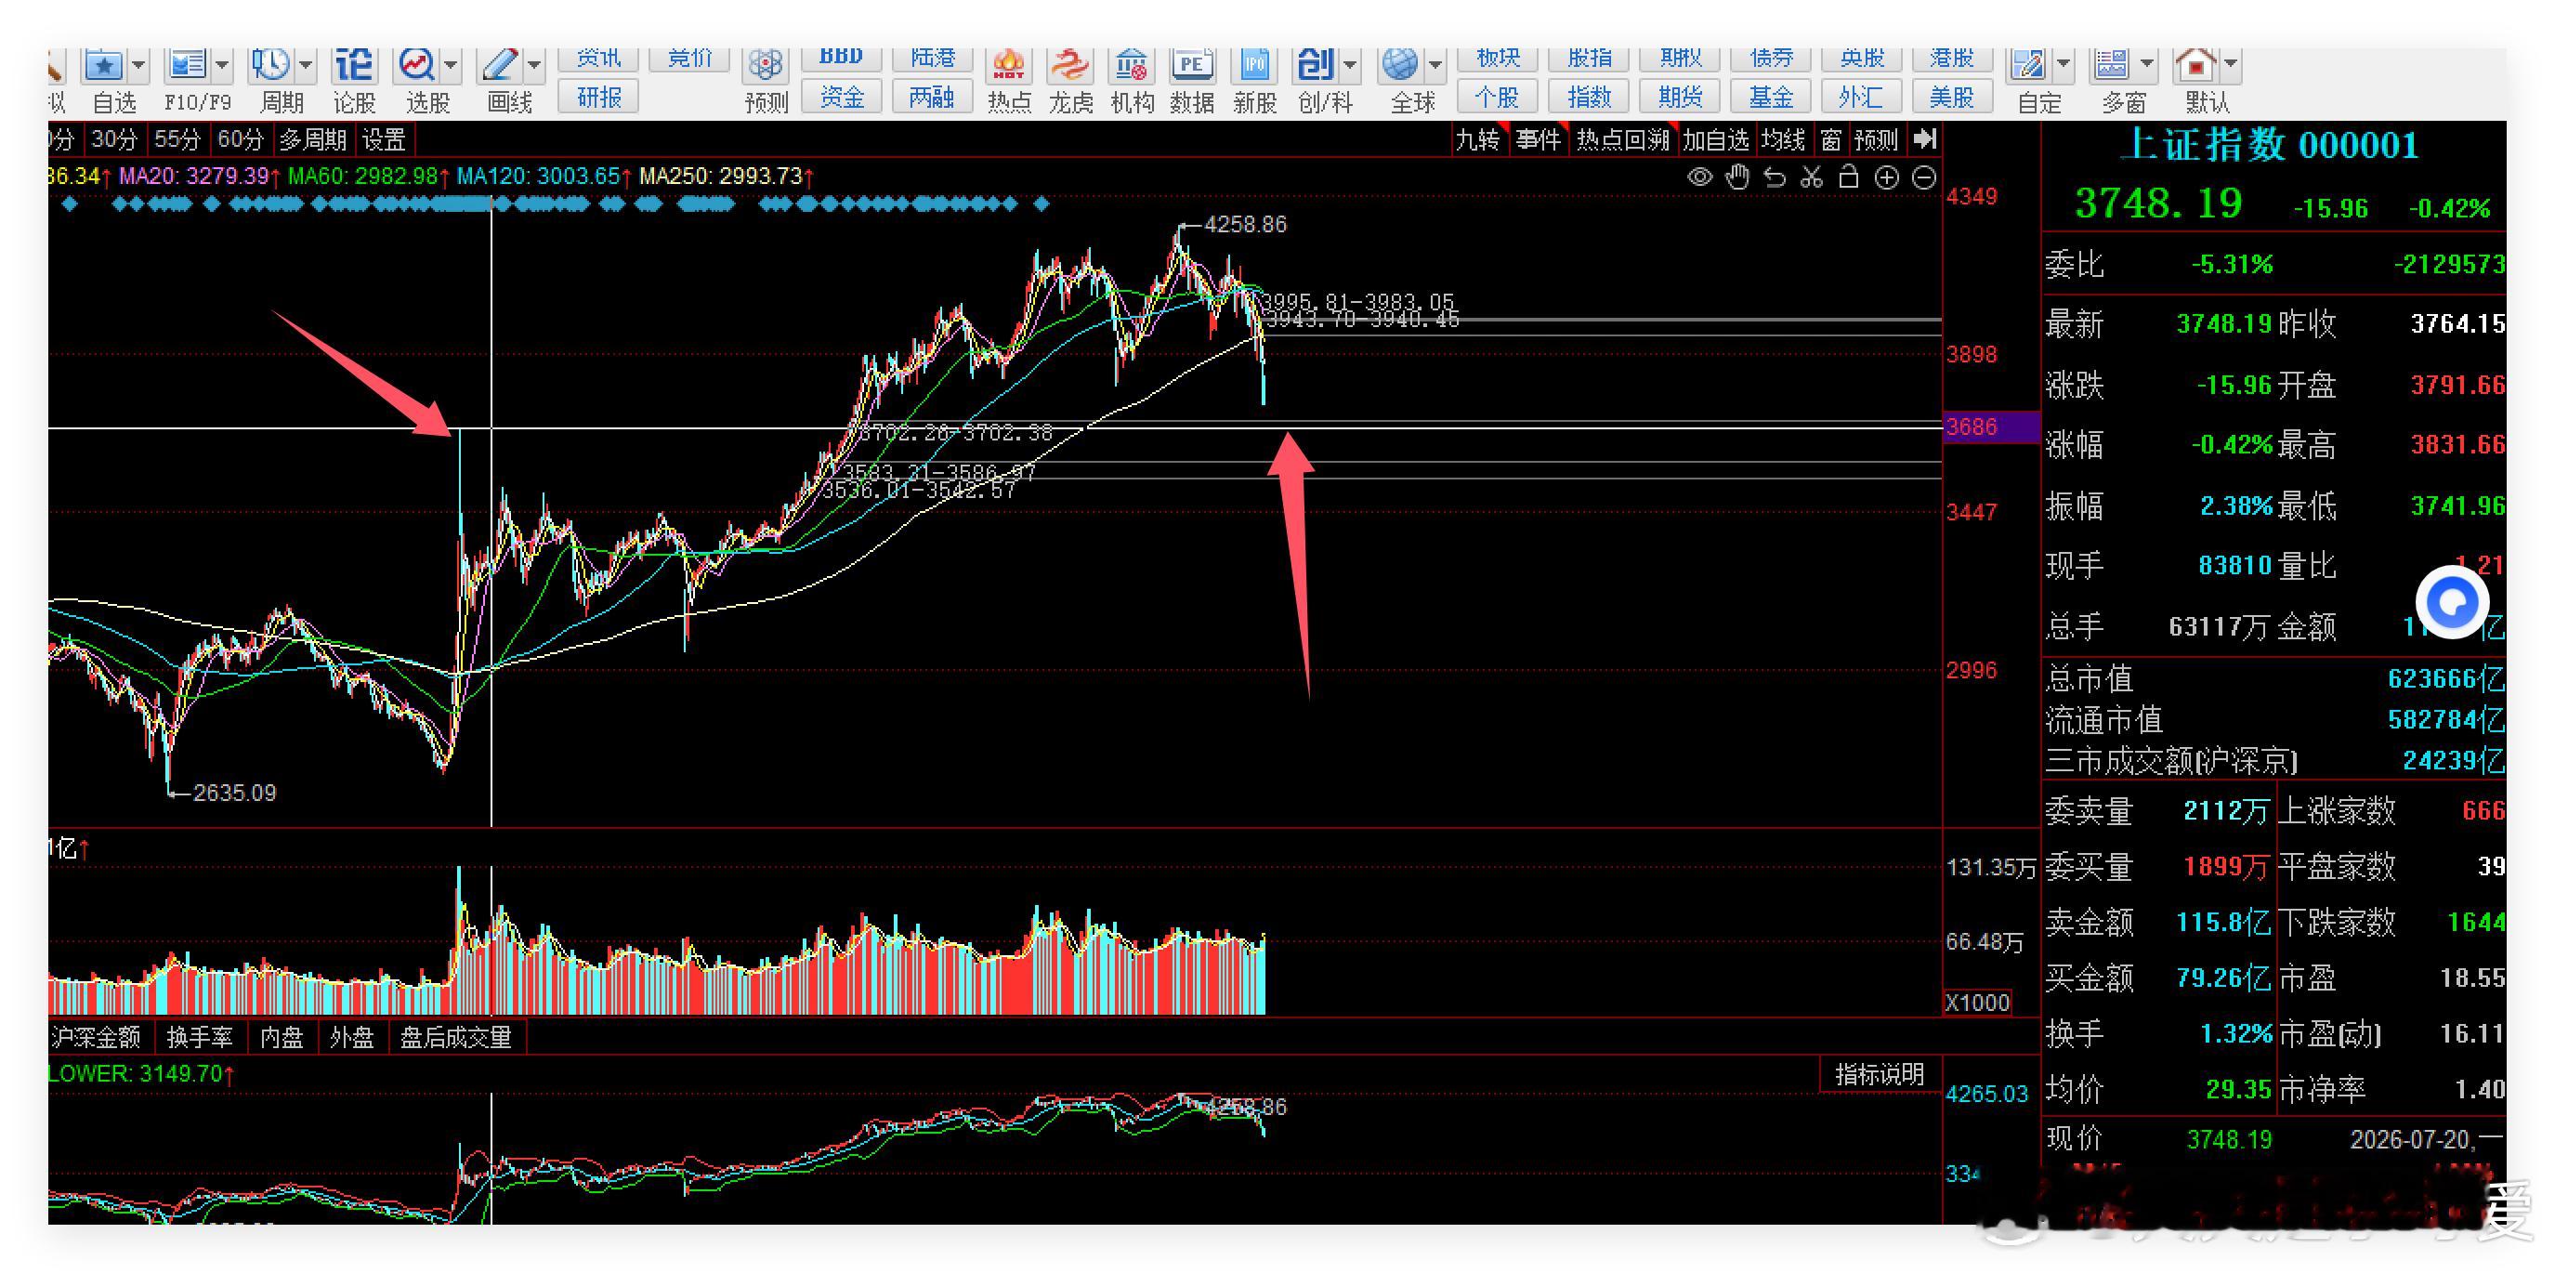Switch to the 盘后成交量 tab

click(x=455, y=1038)
